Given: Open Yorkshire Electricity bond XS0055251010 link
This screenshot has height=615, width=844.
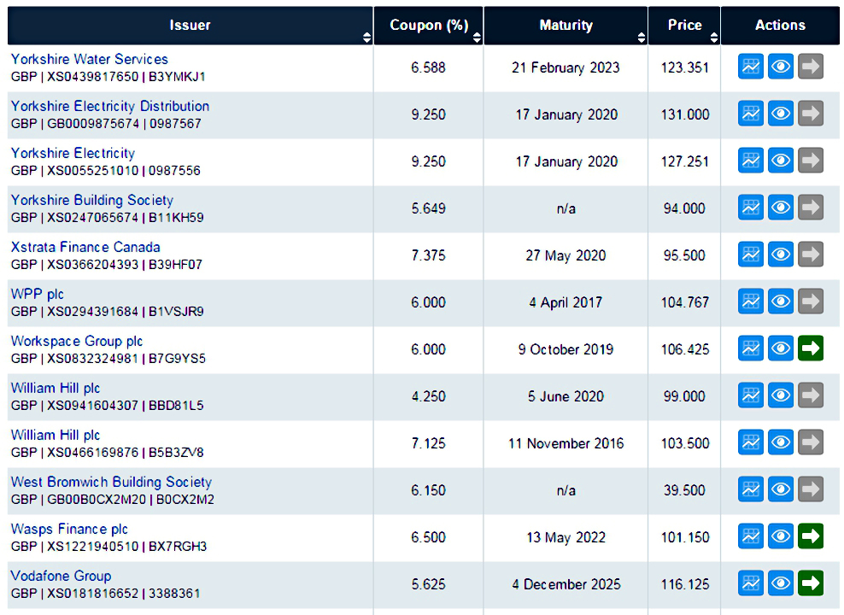Looking at the screenshot, I should click(73, 154).
